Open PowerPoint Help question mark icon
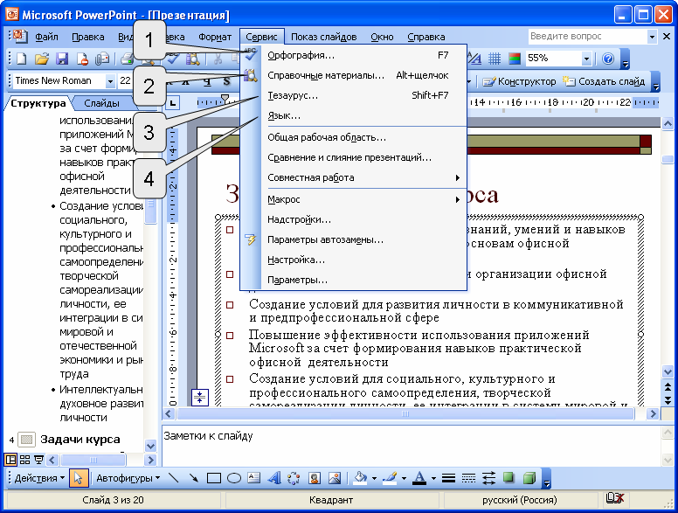 608,59
